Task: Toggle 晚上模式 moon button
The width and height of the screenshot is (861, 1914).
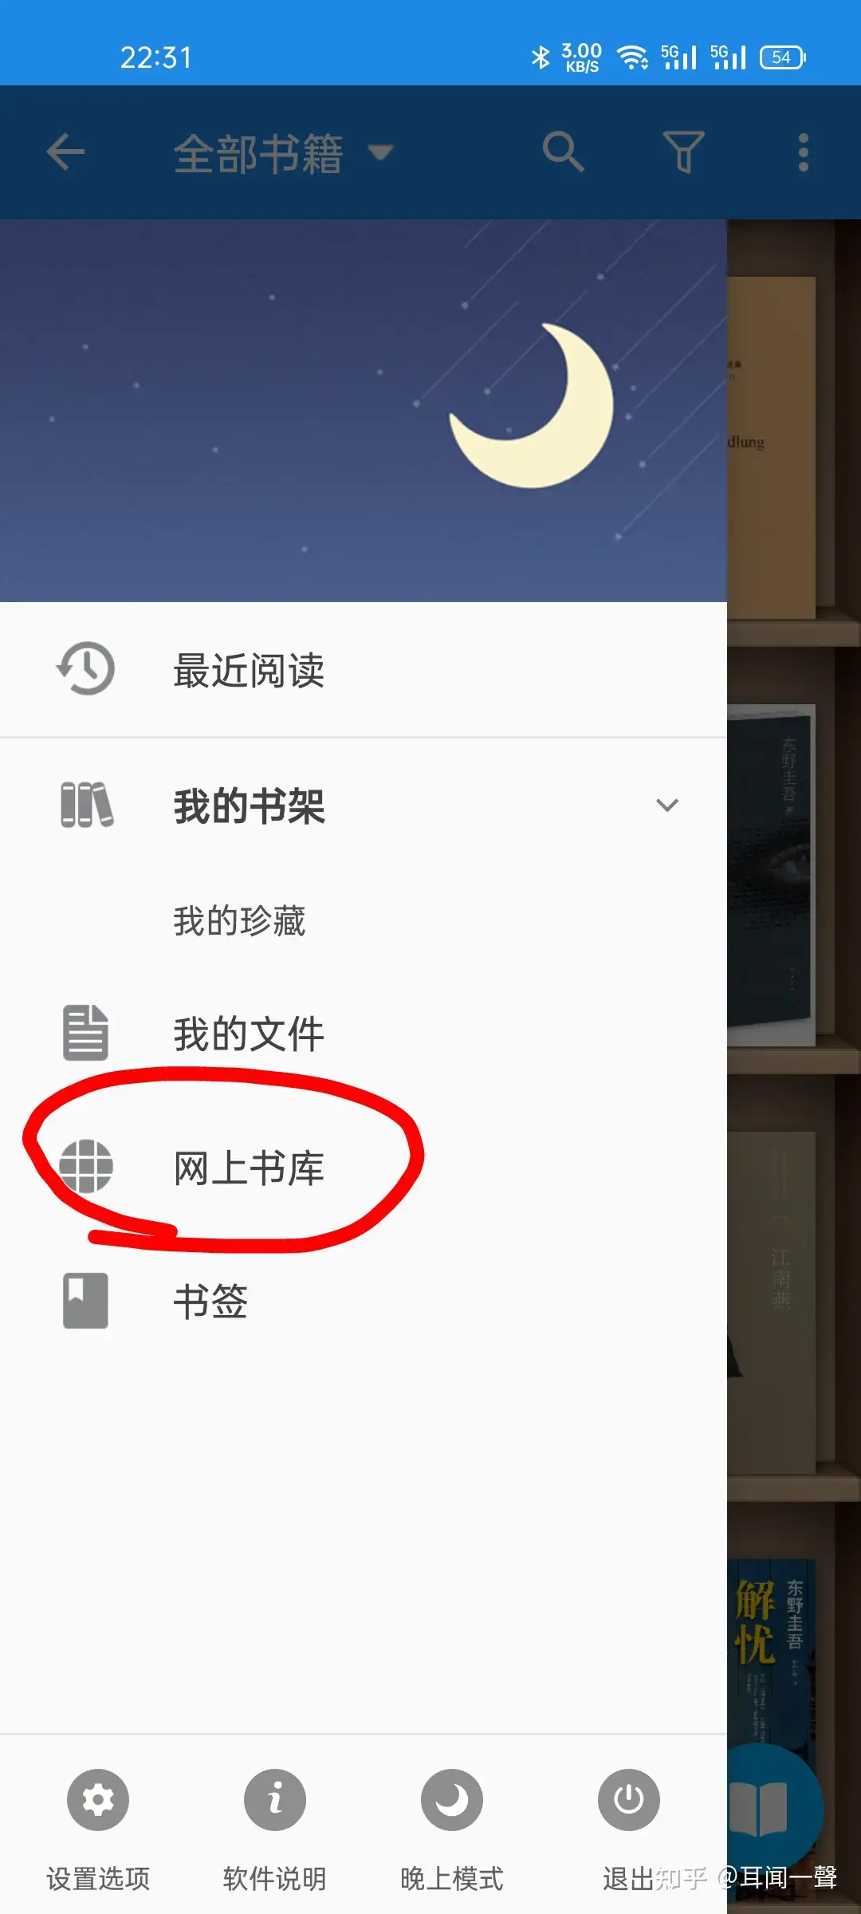Action: pyautogui.click(x=452, y=1800)
